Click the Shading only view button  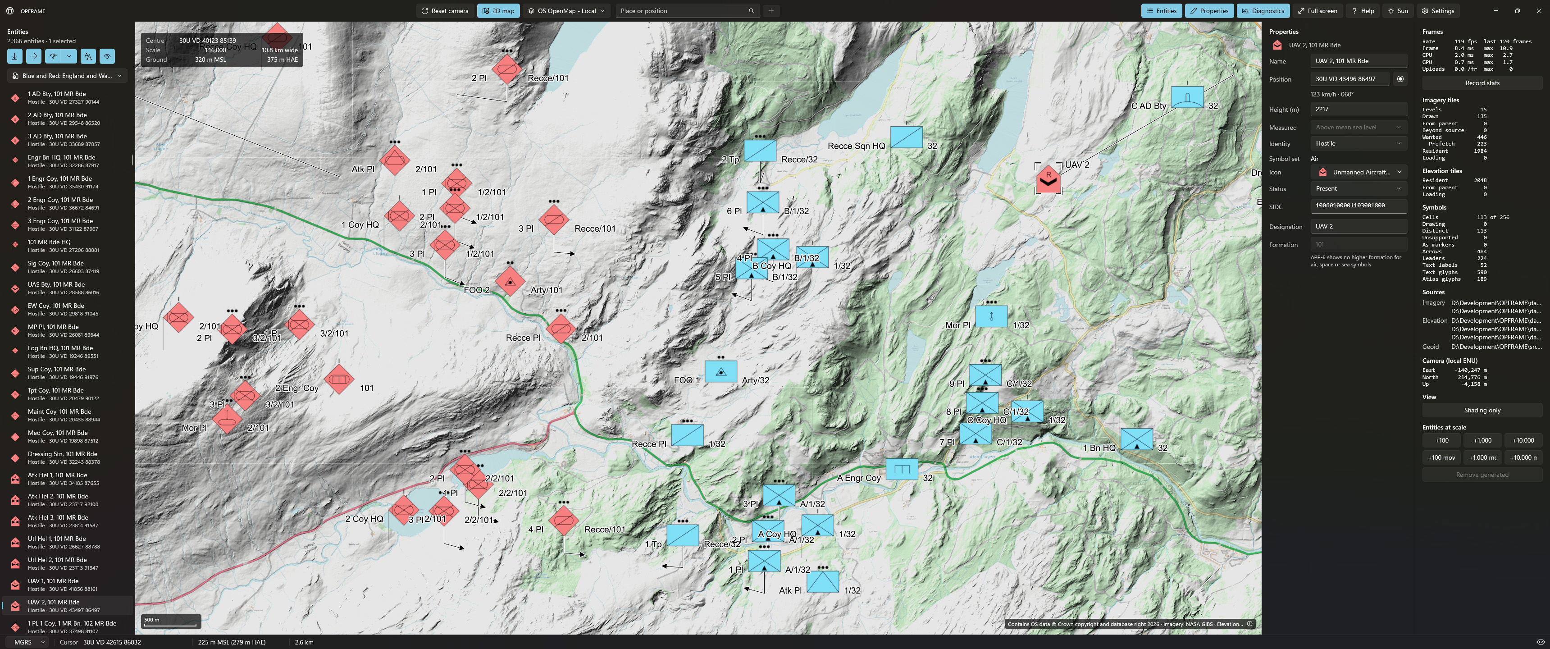pyautogui.click(x=1482, y=411)
